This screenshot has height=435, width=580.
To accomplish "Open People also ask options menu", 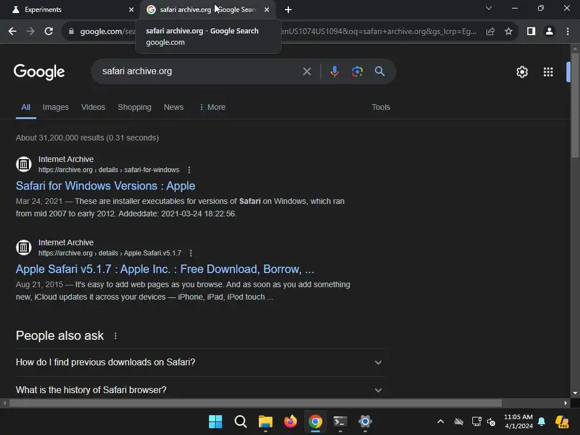I will click(x=116, y=336).
